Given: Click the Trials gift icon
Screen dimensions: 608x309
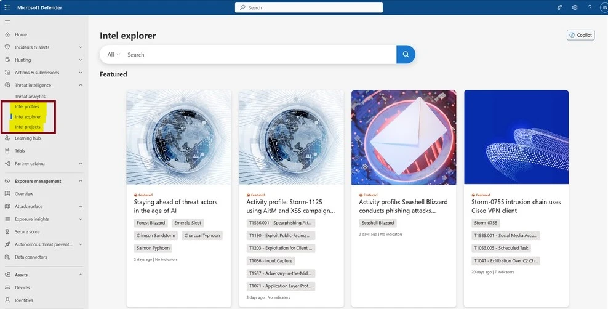Looking at the screenshot, I should (7, 151).
